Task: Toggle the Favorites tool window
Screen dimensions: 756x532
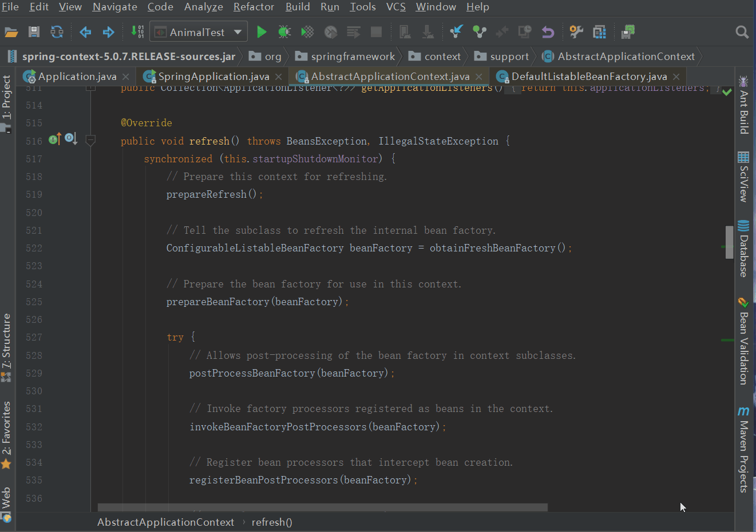Action: pyautogui.click(x=6, y=435)
